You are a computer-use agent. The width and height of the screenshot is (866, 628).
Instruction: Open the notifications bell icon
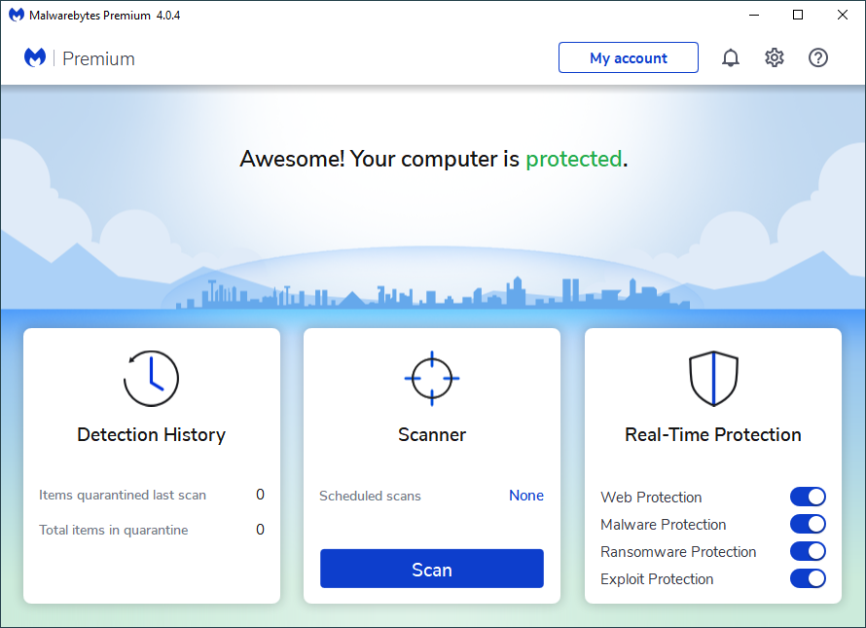(x=731, y=58)
